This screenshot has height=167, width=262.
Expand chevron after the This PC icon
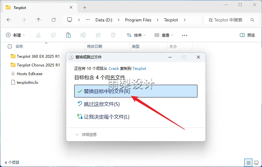(x=79, y=20)
